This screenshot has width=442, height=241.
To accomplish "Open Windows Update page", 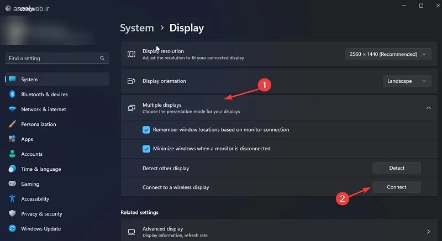I will click(57, 229).
